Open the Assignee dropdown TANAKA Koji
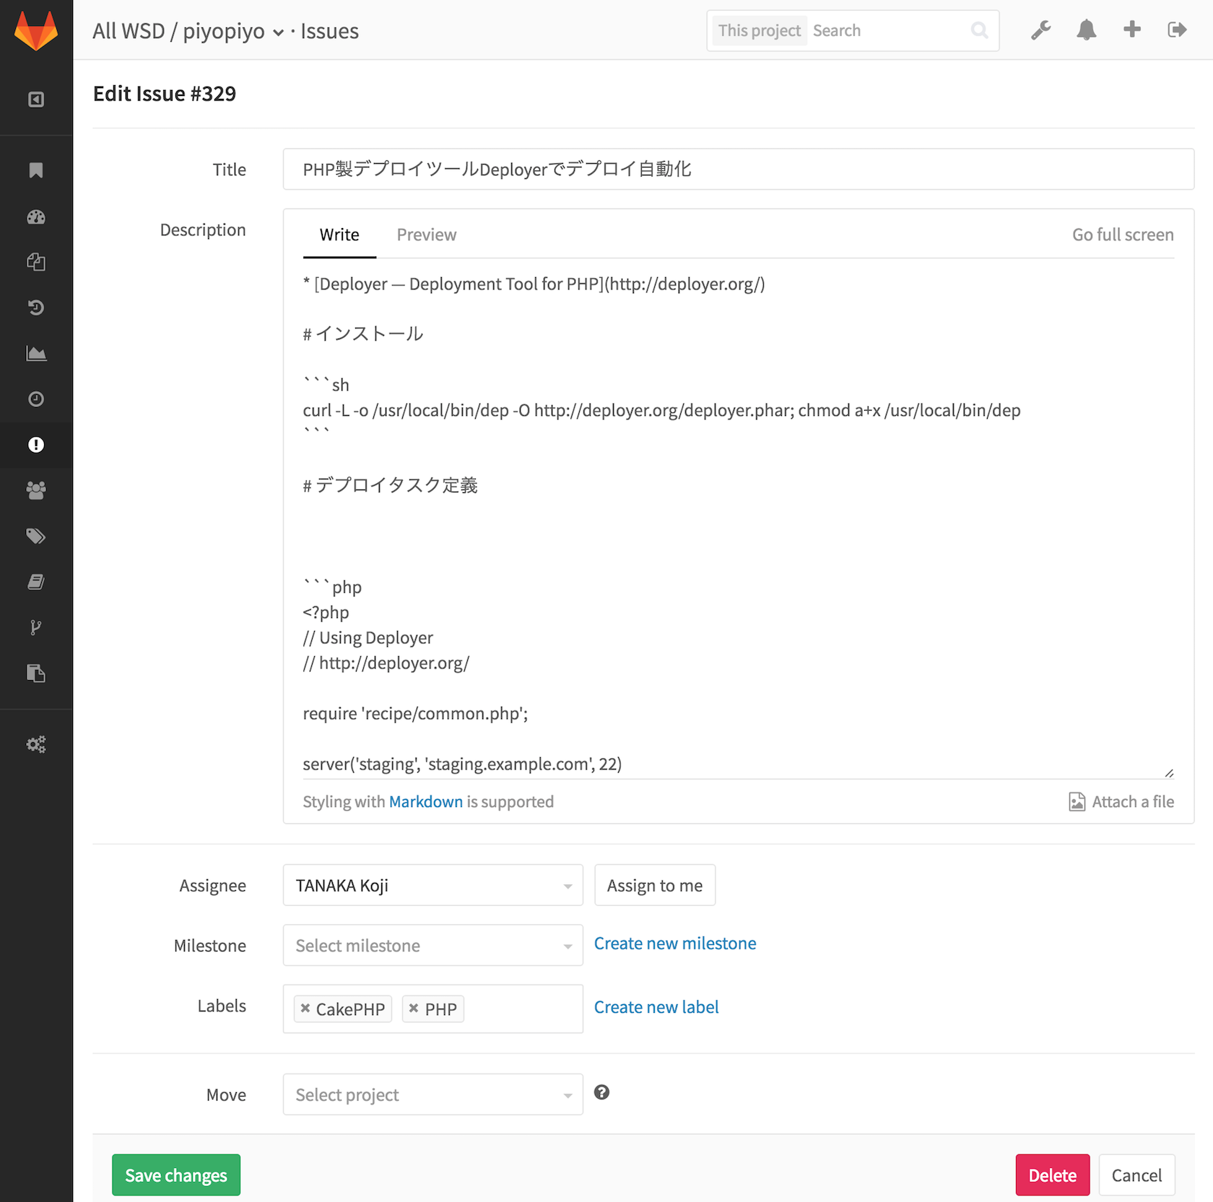This screenshot has height=1202, width=1213. coord(432,885)
